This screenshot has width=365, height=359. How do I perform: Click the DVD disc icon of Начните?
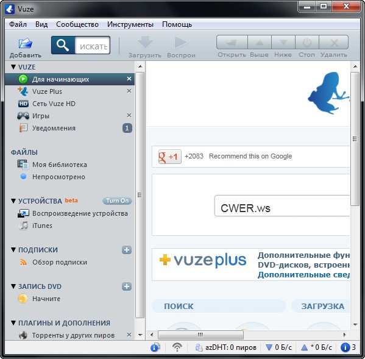(23, 299)
